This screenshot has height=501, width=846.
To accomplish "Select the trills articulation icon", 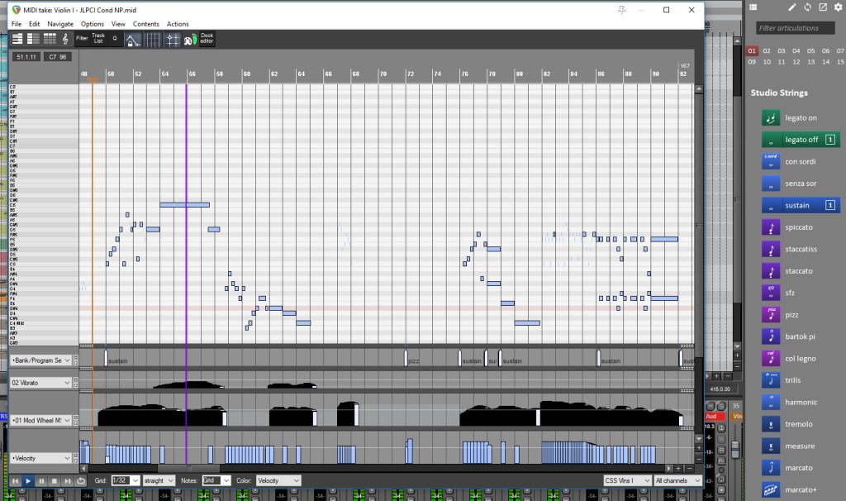I will click(770, 380).
